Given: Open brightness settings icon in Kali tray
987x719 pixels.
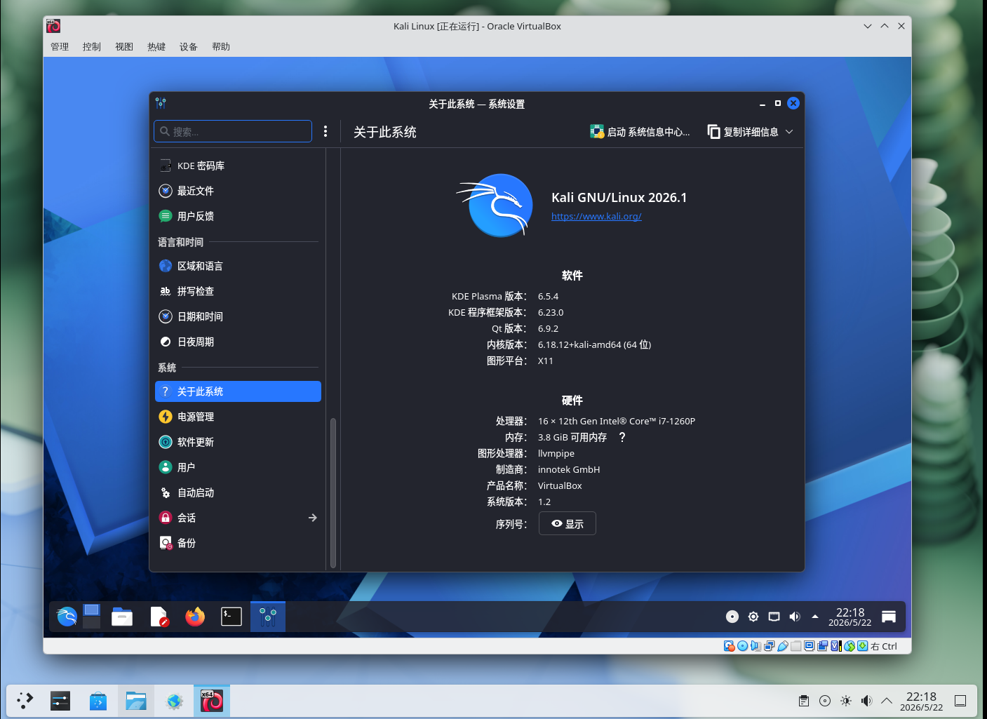Looking at the screenshot, I should click(x=753, y=617).
